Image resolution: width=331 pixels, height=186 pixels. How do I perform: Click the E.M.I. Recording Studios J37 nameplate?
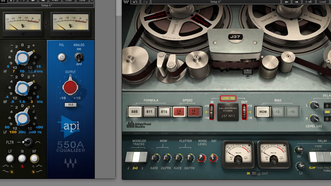[228, 112]
